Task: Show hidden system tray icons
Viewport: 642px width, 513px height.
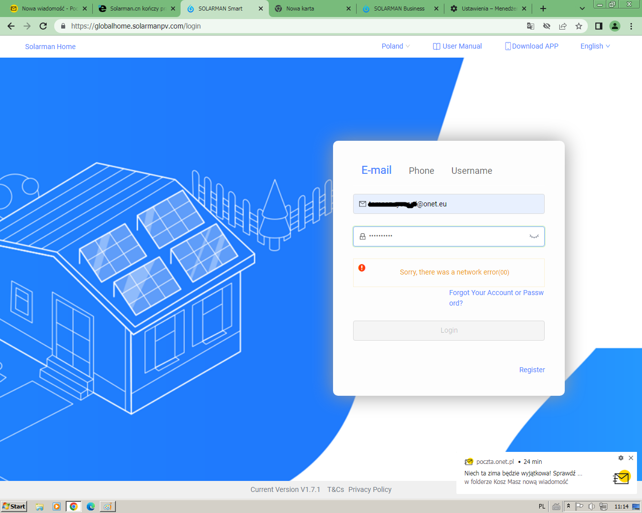Action: 568,506
